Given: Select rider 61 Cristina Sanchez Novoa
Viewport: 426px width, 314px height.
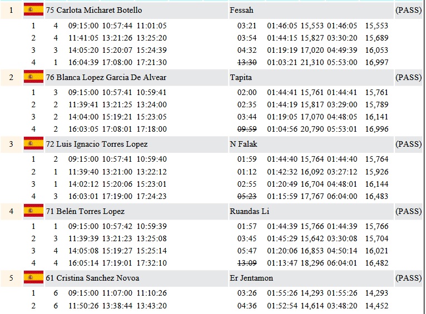Looking at the screenshot, I should point(92,278).
